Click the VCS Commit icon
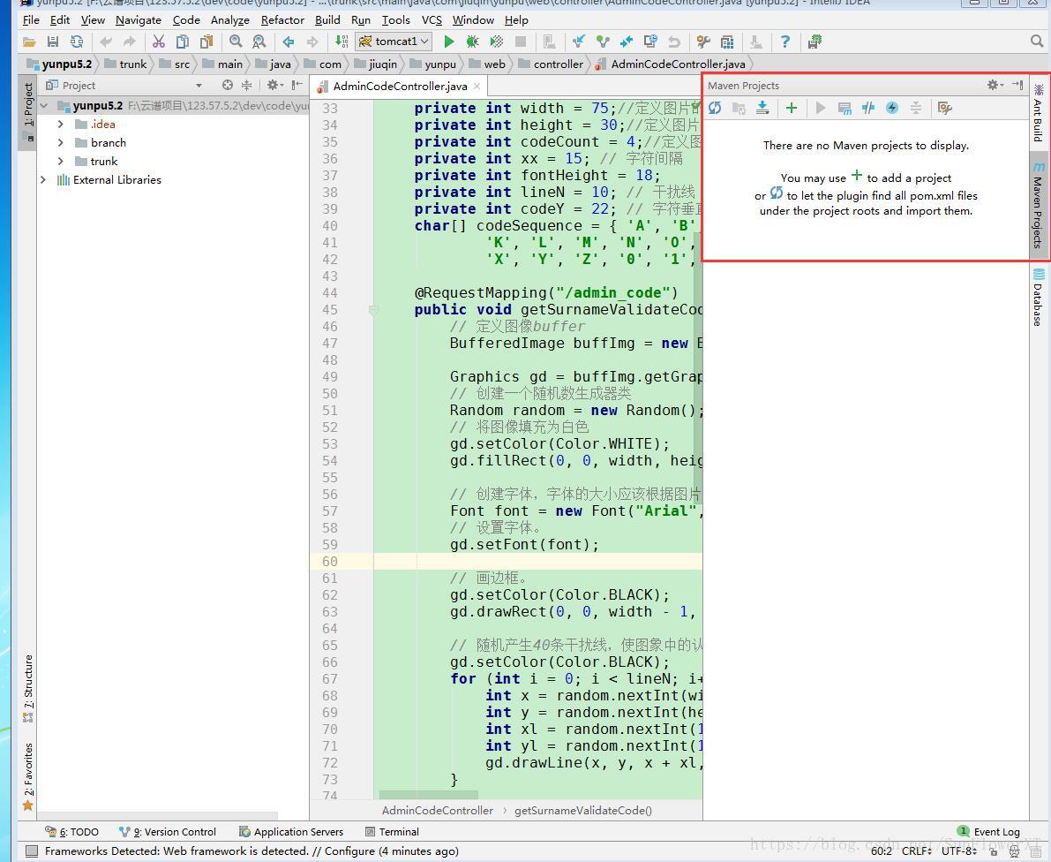The width and height of the screenshot is (1051, 862). [603, 42]
